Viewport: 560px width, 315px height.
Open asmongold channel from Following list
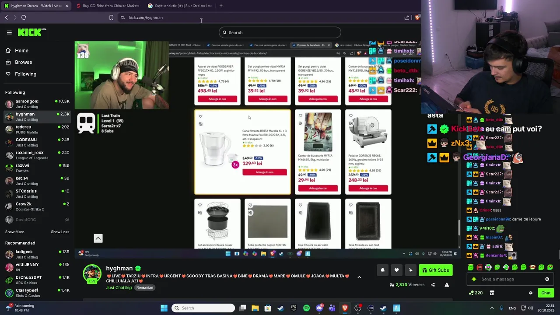tap(37, 104)
